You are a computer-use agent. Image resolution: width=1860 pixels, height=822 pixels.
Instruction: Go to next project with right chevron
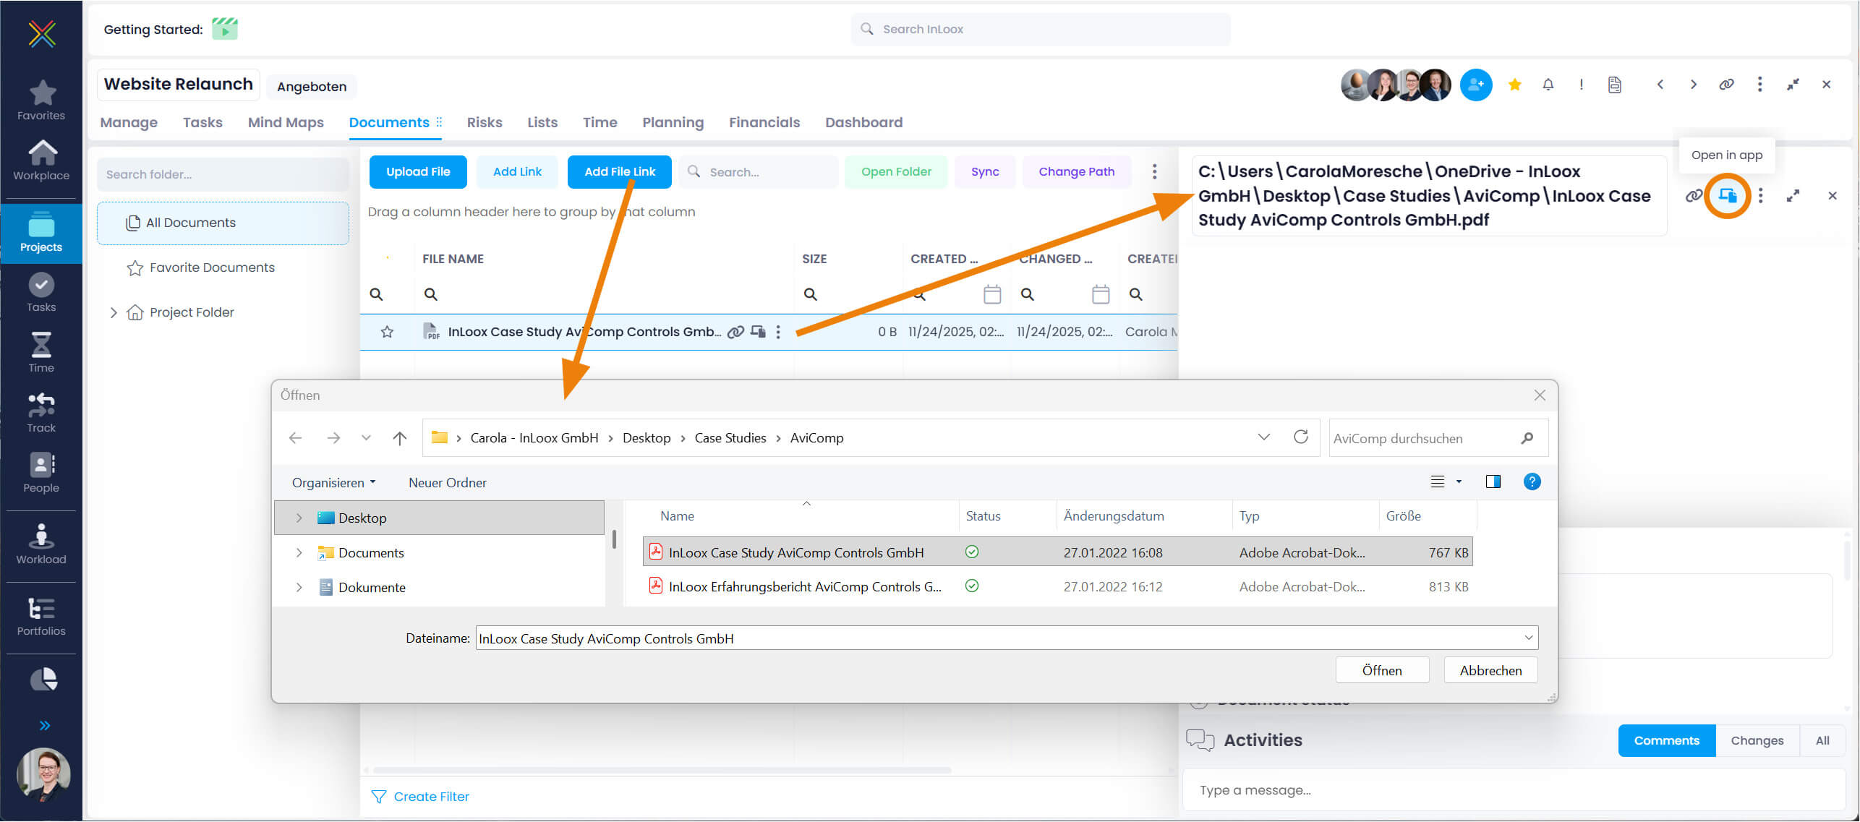click(1693, 85)
